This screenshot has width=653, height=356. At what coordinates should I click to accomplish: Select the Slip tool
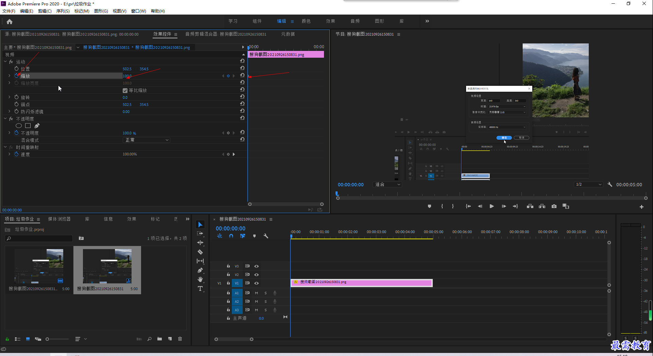point(200,261)
